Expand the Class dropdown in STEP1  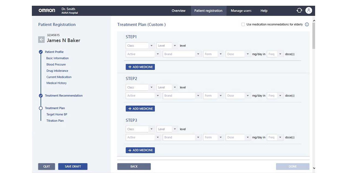click(140, 46)
